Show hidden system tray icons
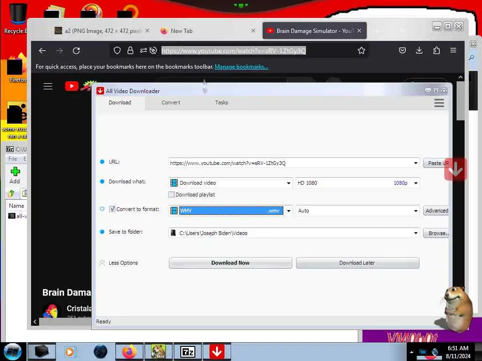 point(411,352)
